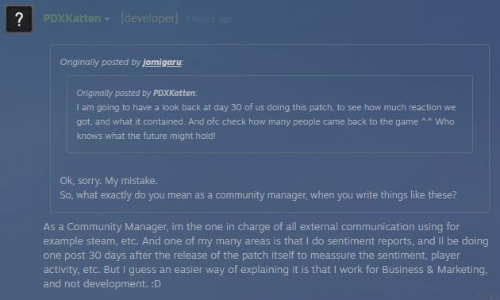Select PDXKatten name in the nested quote

[x=174, y=93]
